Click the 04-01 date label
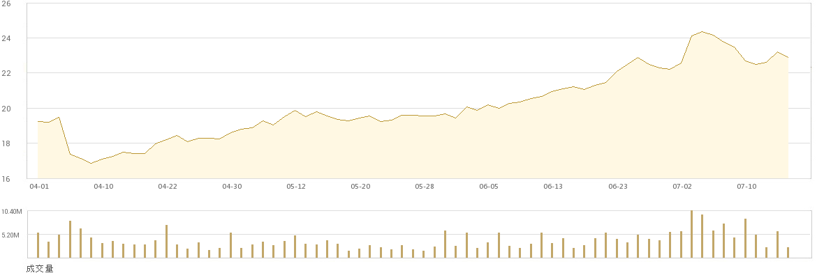 click(39, 187)
